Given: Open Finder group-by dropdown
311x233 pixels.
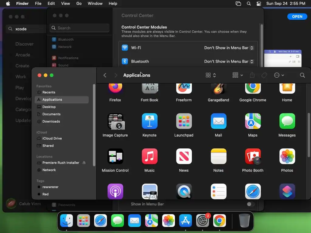Looking at the screenshot, I should point(238,75).
